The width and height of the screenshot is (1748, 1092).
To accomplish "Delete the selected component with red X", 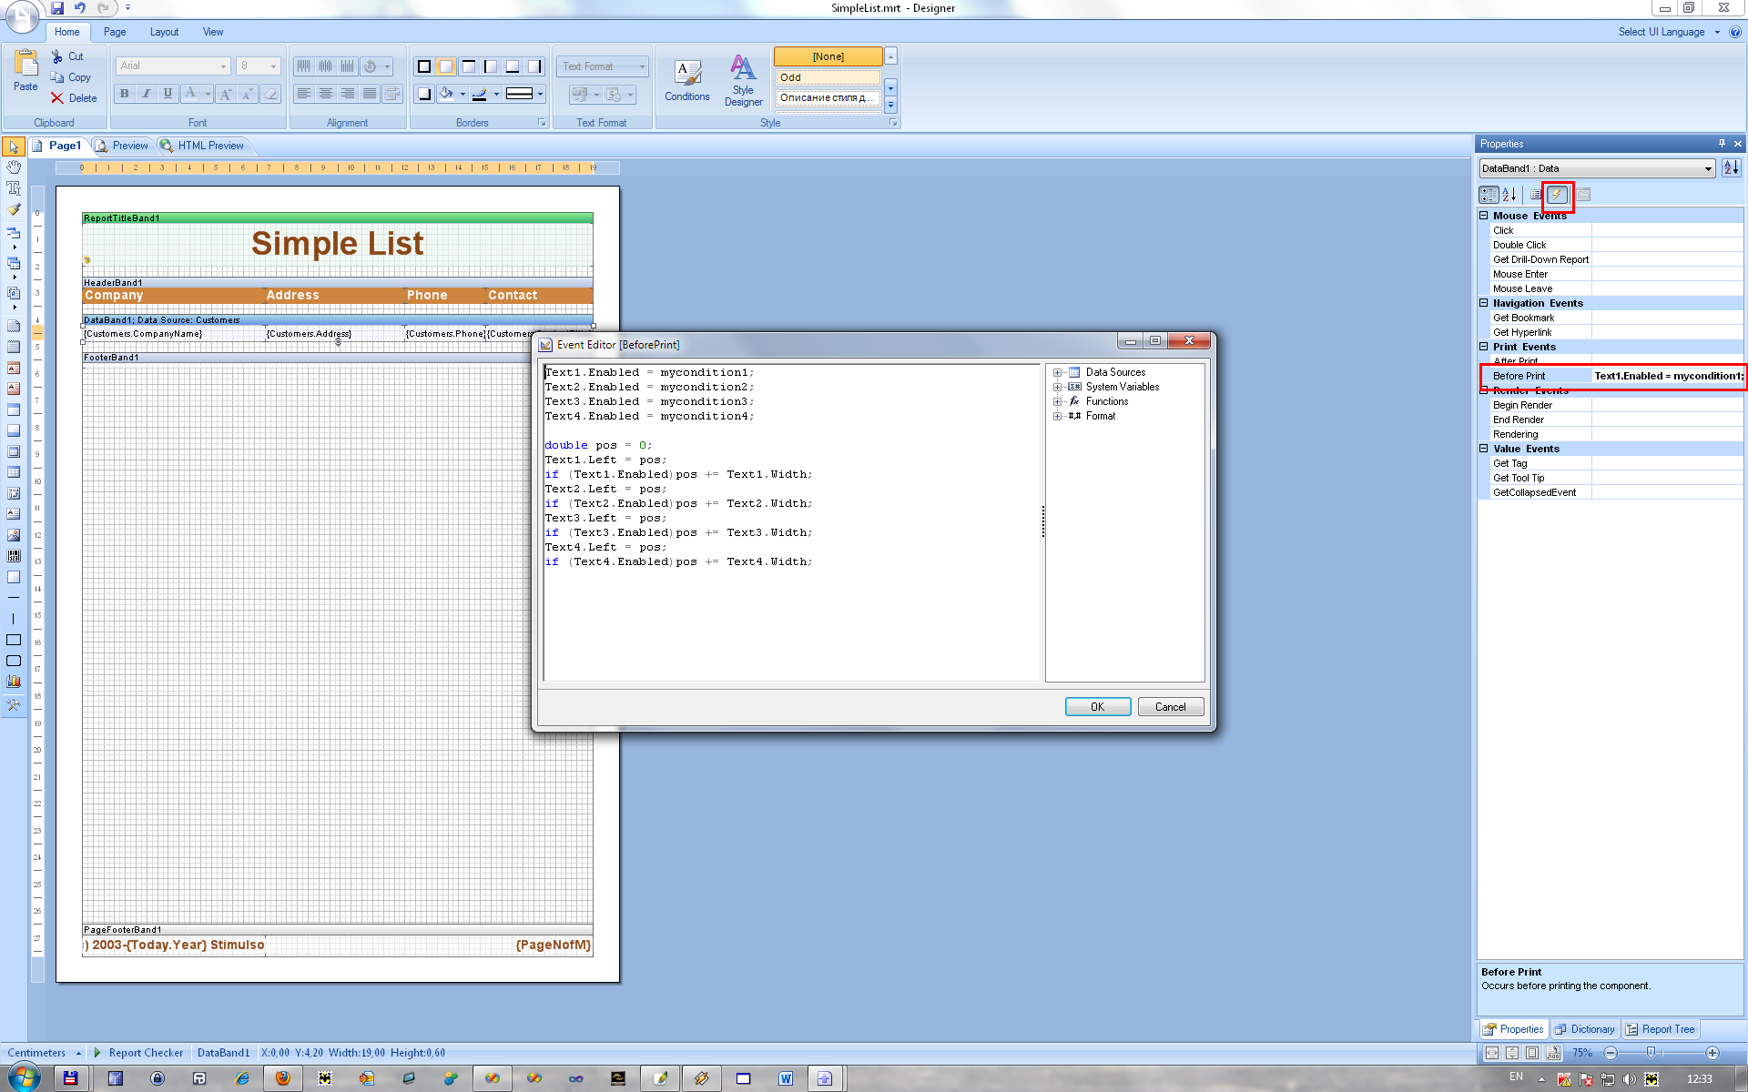I will [x=74, y=98].
